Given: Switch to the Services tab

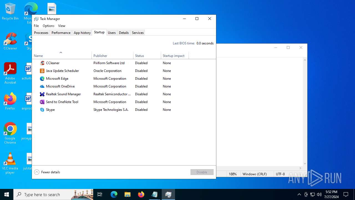Looking at the screenshot, I should 138,33.
